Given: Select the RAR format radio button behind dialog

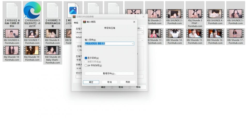Looking at the screenshot, I should point(79,50).
